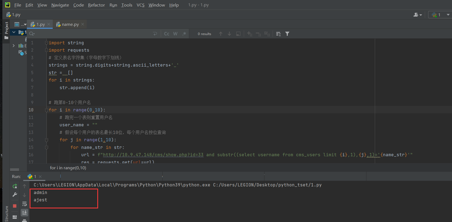Open the Navigate menu
452x222 pixels.
pos(60,5)
